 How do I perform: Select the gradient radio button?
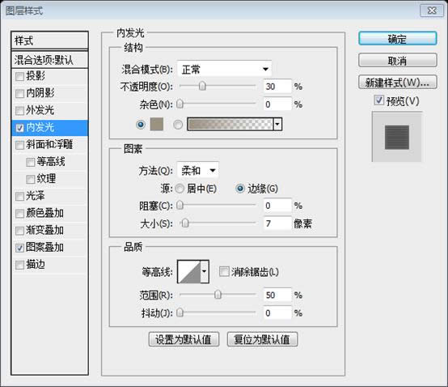[x=178, y=125]
